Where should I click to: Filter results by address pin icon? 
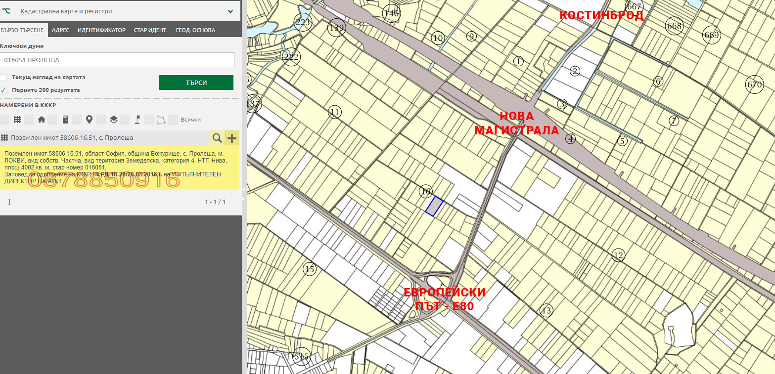(x=89, y=120)
